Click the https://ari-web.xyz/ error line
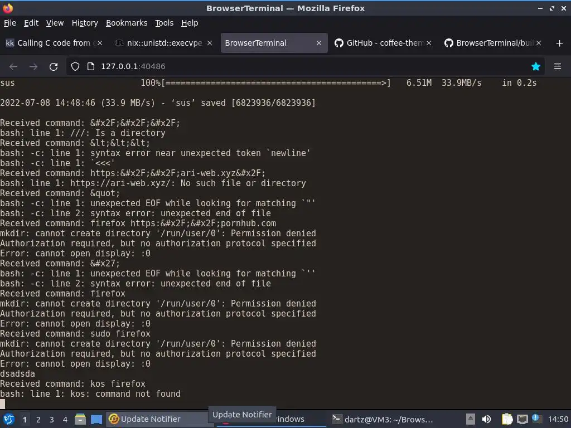The image size is (571, 428). coord(153,183)
